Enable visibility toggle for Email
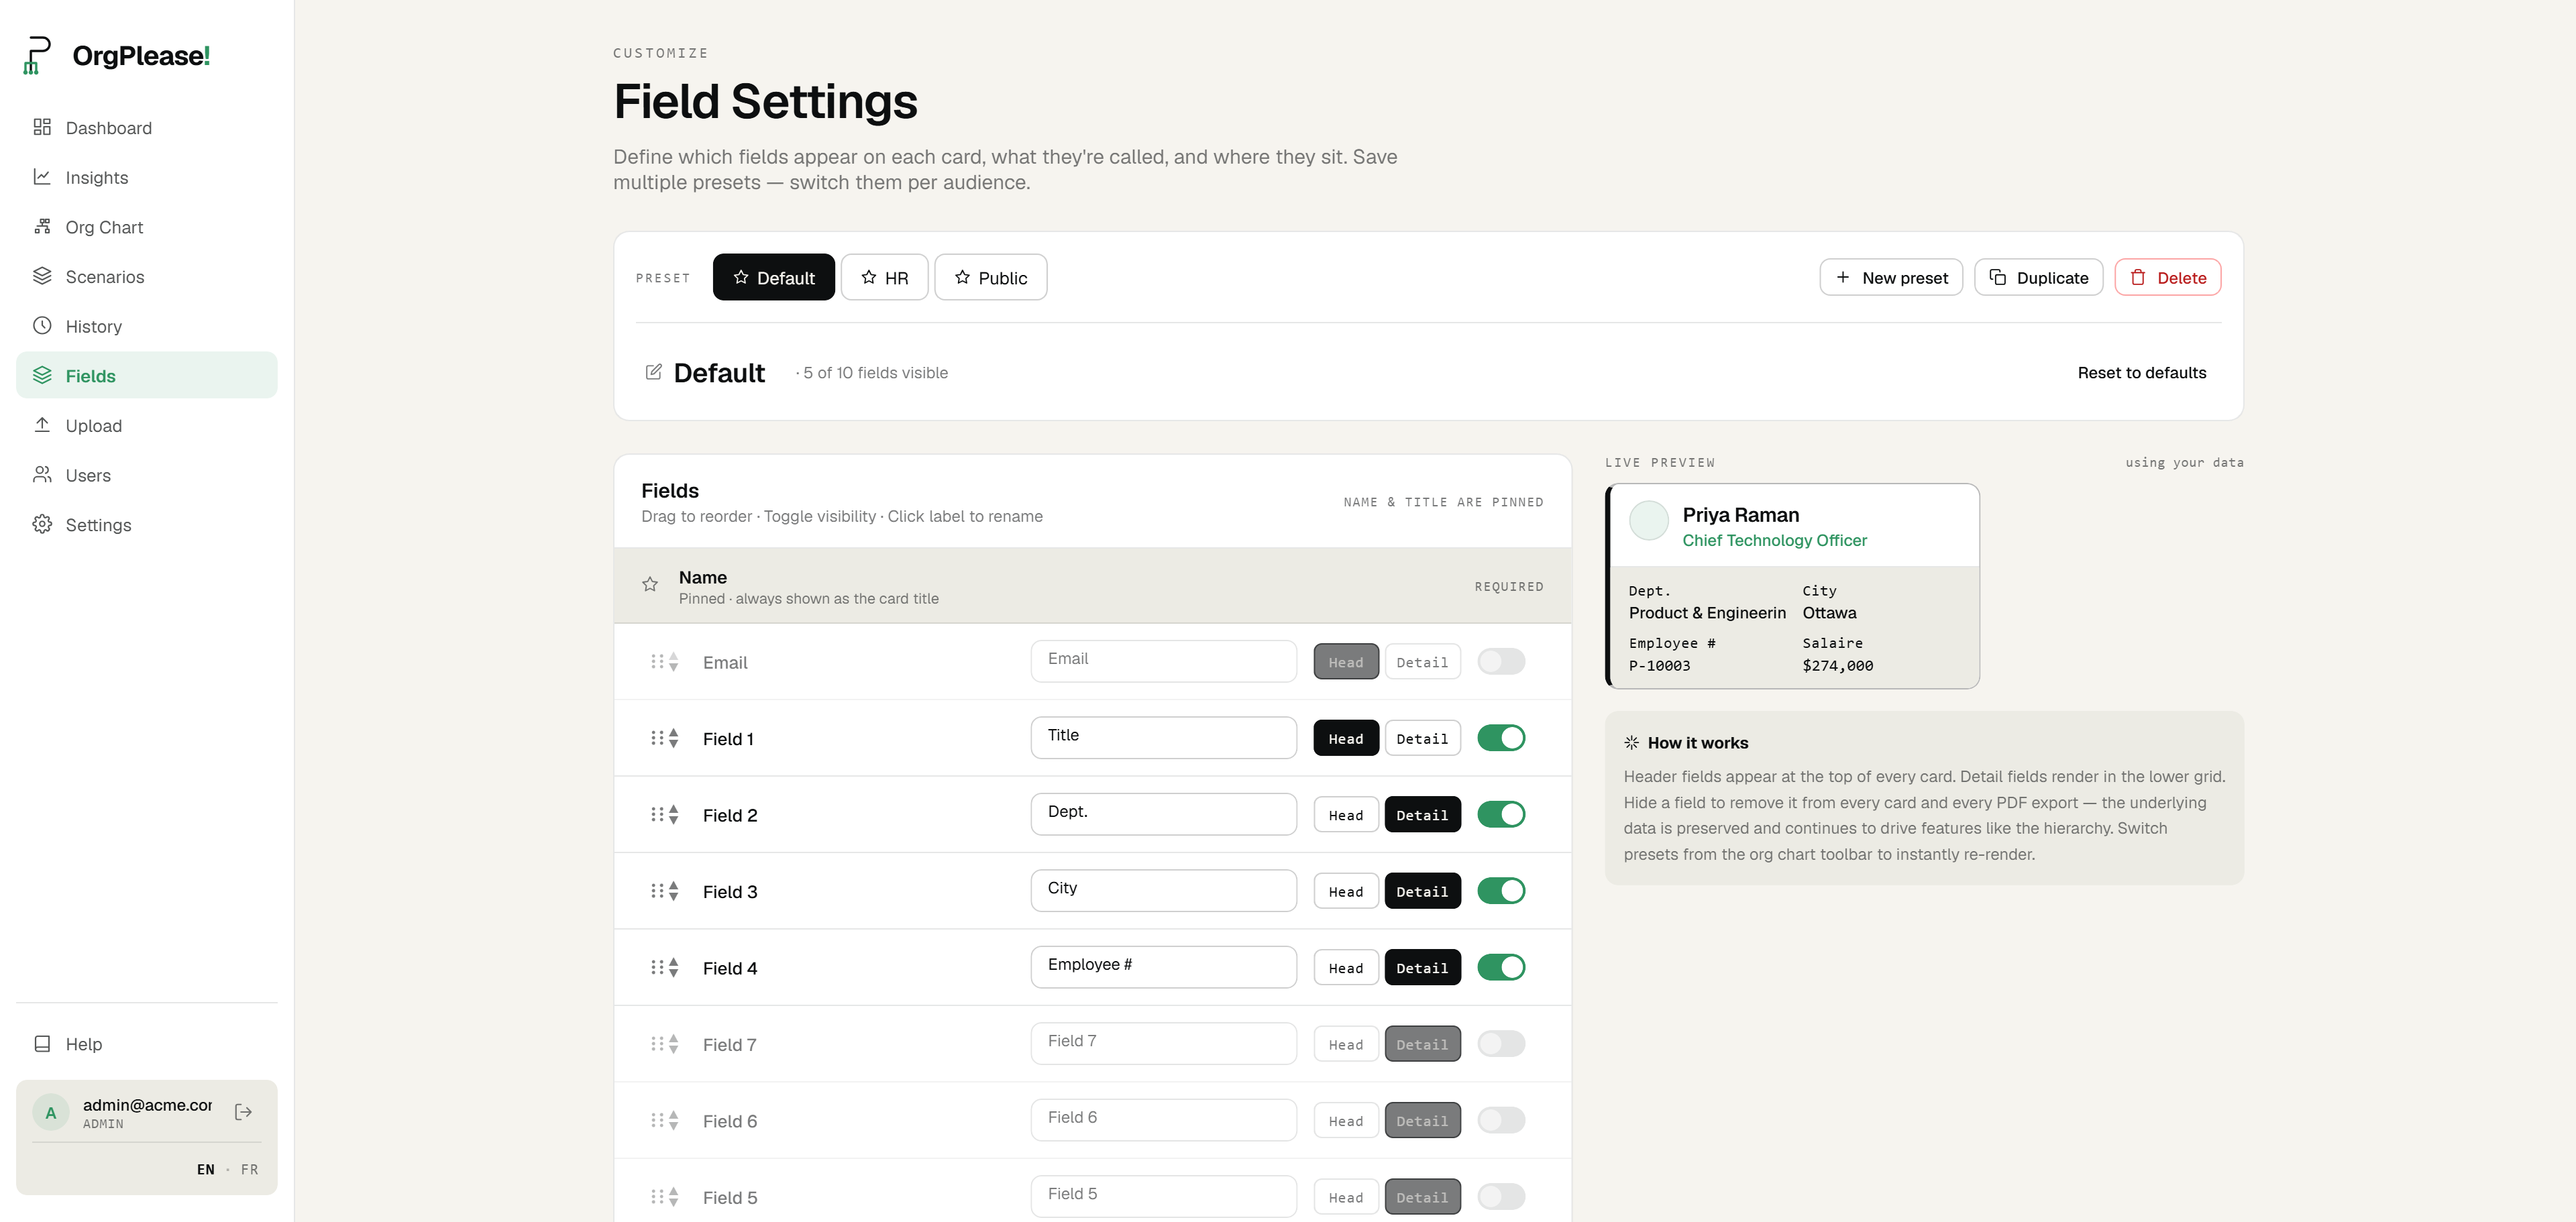 click(x=1501, y=661)
